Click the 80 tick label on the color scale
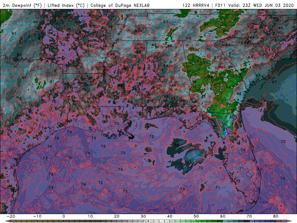Image resolution: width=297 pixels, height=223 pixels. [276, 216]
